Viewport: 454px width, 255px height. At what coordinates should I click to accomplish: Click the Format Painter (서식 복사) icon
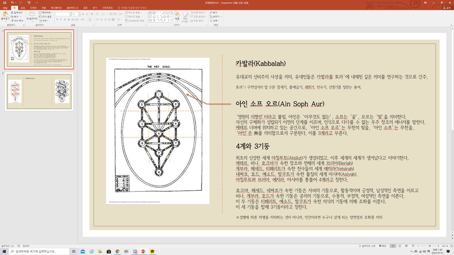pos(12,20)
